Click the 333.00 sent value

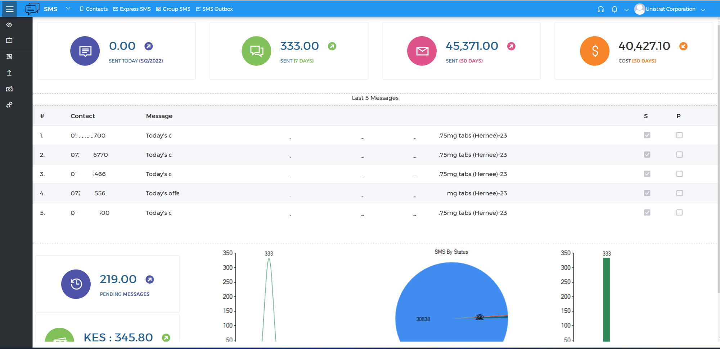point(300,46)
